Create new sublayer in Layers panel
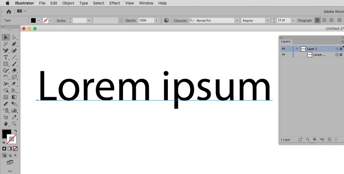Screen dimensions: 344x174 pyautogui.click(x=322, y=139)
